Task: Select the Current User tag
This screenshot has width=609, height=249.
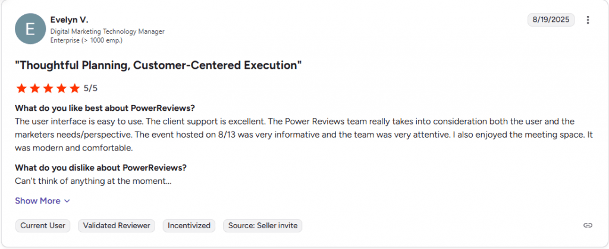Action: 43,225
